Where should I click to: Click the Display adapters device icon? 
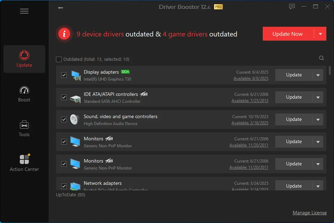click(76, 75)
